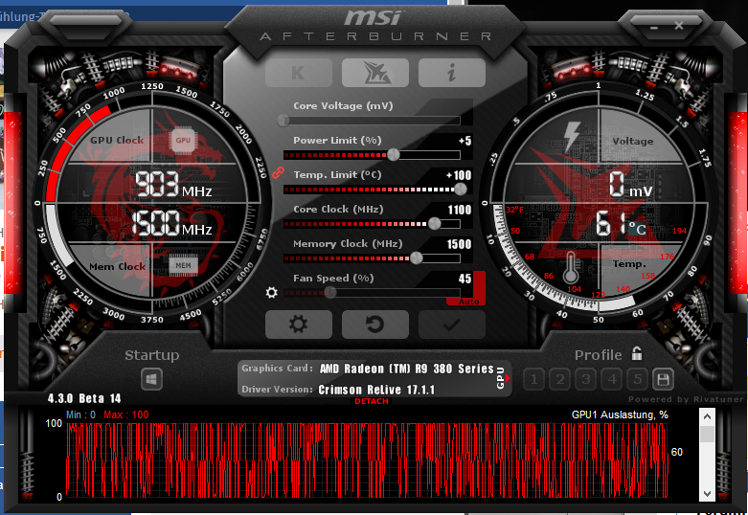Click the thermometer temperature icon
Image resolution: width=748 pixels, height=515 pixels.
click(571, 268)
